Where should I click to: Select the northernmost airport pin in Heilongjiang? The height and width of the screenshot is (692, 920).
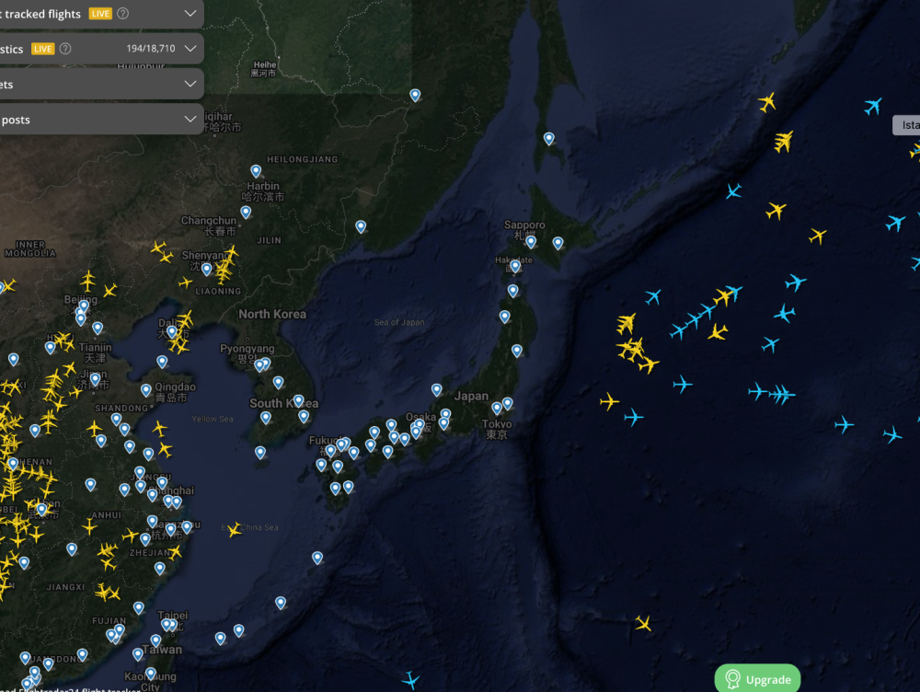pyautogui.click(x=415, y=94)
